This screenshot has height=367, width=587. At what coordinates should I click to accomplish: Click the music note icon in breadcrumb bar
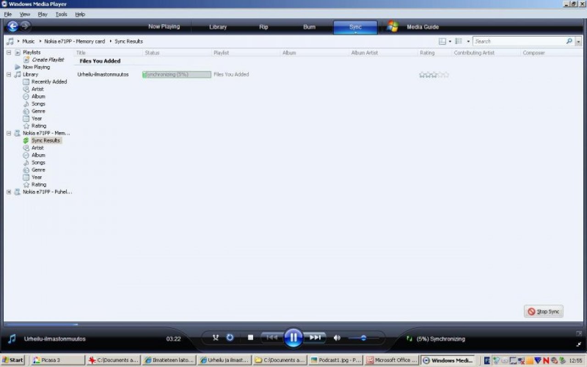pos(10,41)
